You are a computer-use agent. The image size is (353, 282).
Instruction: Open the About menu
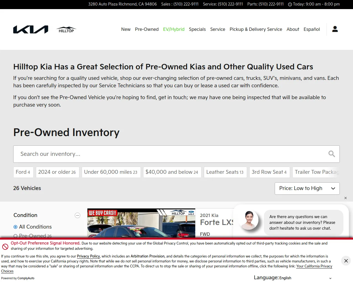pos(293,29)
